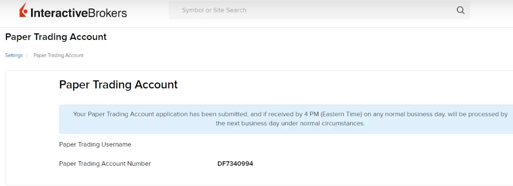The width and height of the screenshot is (513, 186).
Task: Click the Interactive Brokers red flame logo
Action: 23,10
